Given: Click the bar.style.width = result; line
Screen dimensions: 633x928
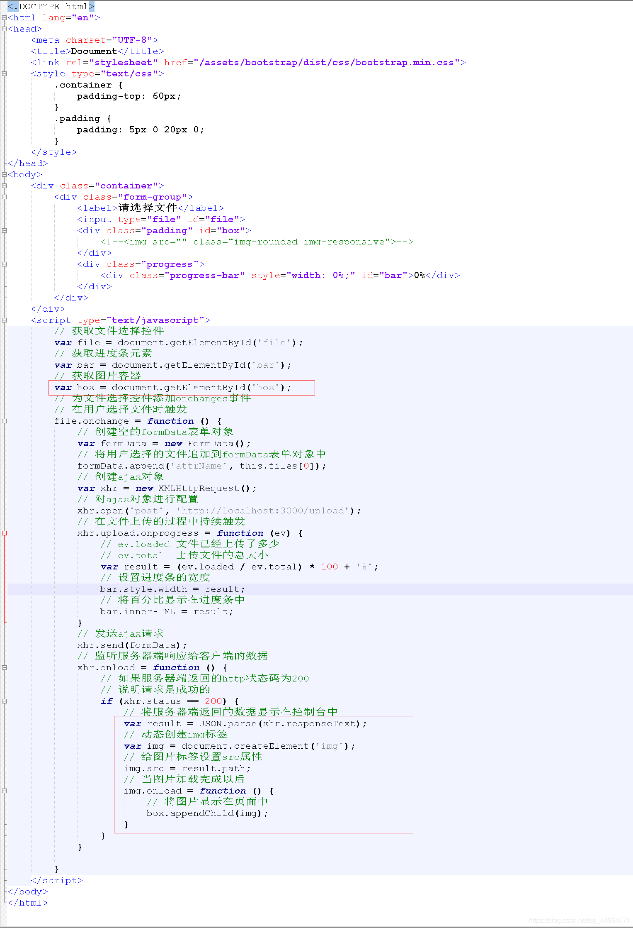Looking at the screenshot, I should click(x=173, y=589).
